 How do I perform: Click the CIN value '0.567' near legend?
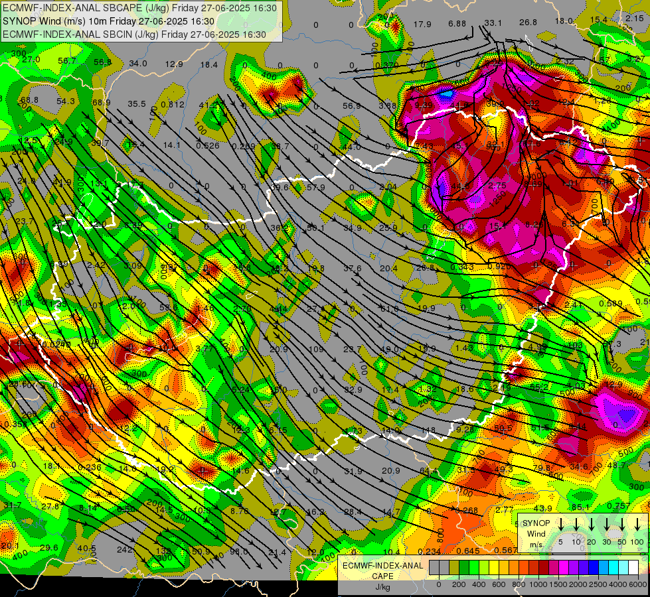(x=506, y=550)
